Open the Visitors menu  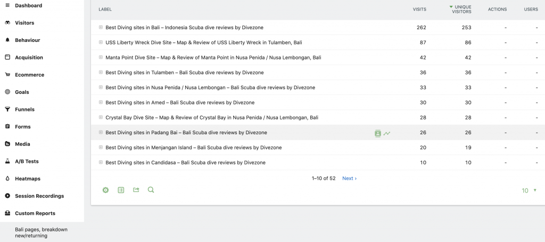tap(24, 23)
